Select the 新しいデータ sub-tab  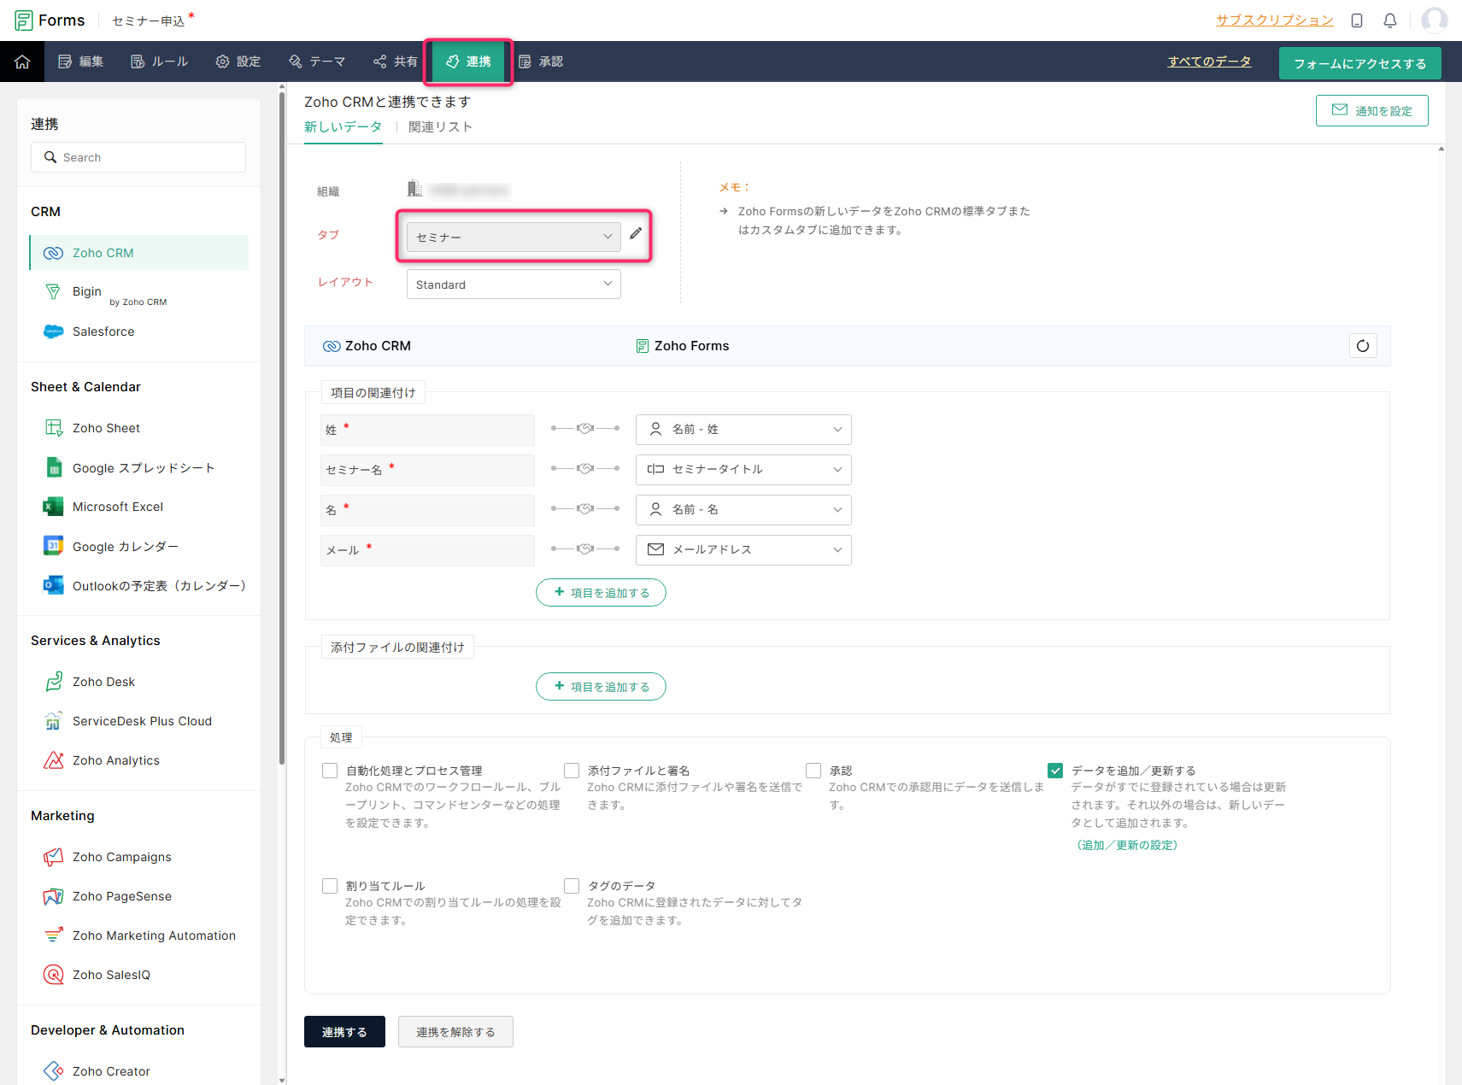[x=343, y=127]
